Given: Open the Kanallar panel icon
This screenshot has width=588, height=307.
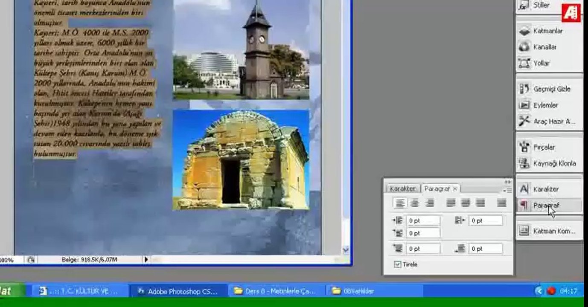Looking at the screenshot, I should (524, 47).
